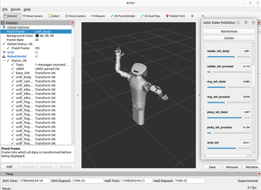
Task: Click the ROS Elapsed field
Action: coord(87,181)
